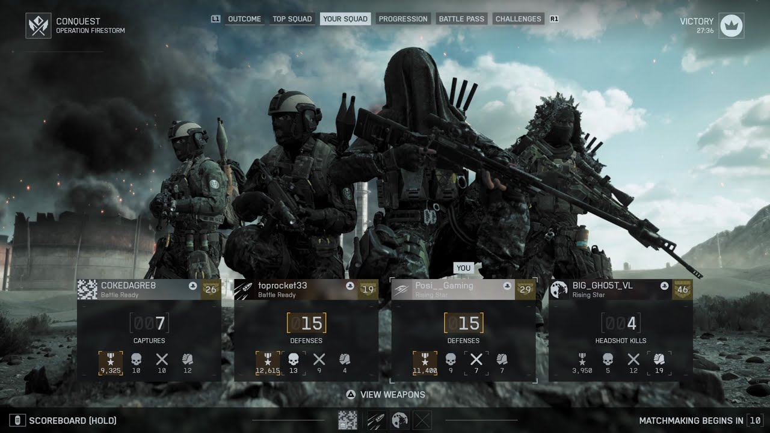Viewport: 770px width, 433px height.
Task: Click BIG_GHO5T_VL player name
Action: (x=602, y=285)
